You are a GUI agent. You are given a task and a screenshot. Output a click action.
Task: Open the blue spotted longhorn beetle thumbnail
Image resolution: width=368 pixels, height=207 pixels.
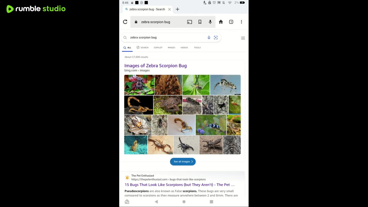click(x=211, y=125)
